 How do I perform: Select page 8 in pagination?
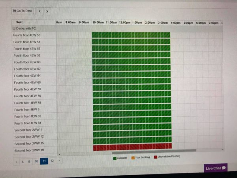[23, 162]
